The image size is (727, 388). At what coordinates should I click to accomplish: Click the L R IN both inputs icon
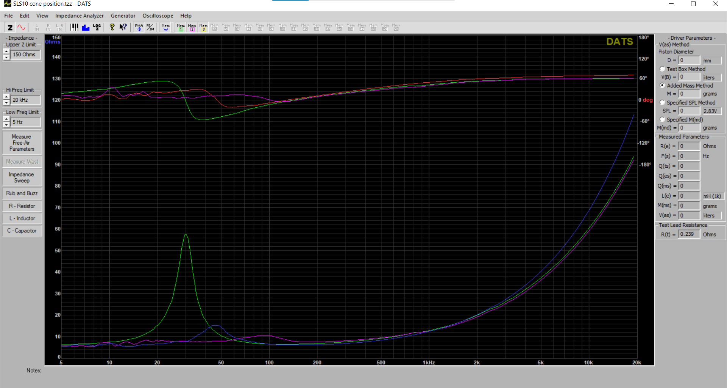click(59, 27)
